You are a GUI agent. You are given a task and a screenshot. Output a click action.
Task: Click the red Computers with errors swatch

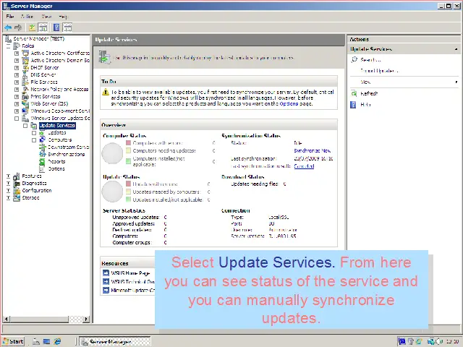[x=128, y=143]
